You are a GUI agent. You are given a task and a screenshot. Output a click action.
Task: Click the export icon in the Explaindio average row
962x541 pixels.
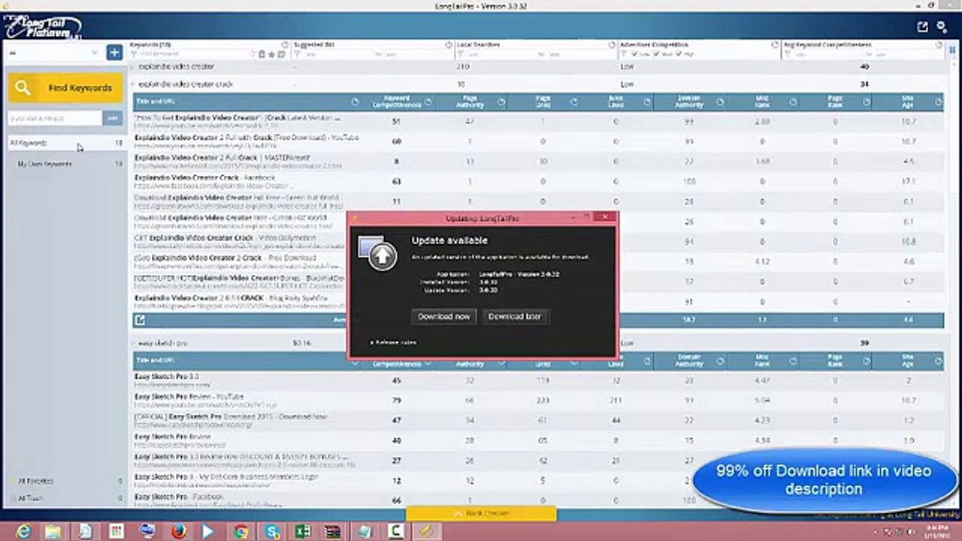tap(140, 320)
